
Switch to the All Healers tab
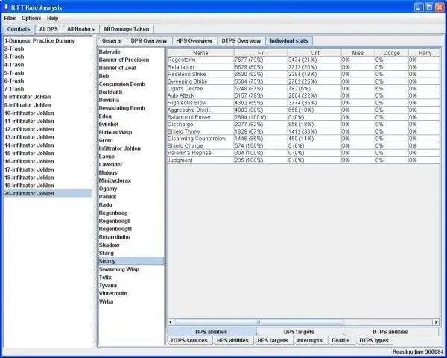coord(80,29)
